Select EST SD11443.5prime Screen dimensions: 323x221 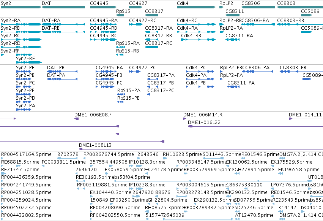click(222, 154)
